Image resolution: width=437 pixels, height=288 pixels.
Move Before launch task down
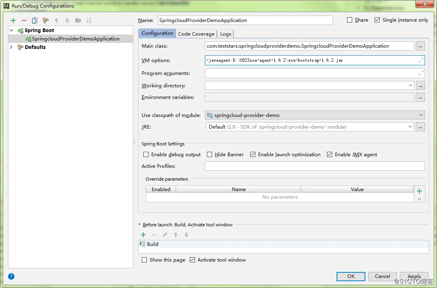point(186,235)
